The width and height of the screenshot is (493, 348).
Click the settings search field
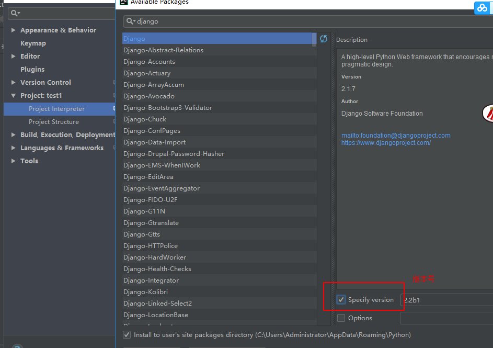click(61, 13)
